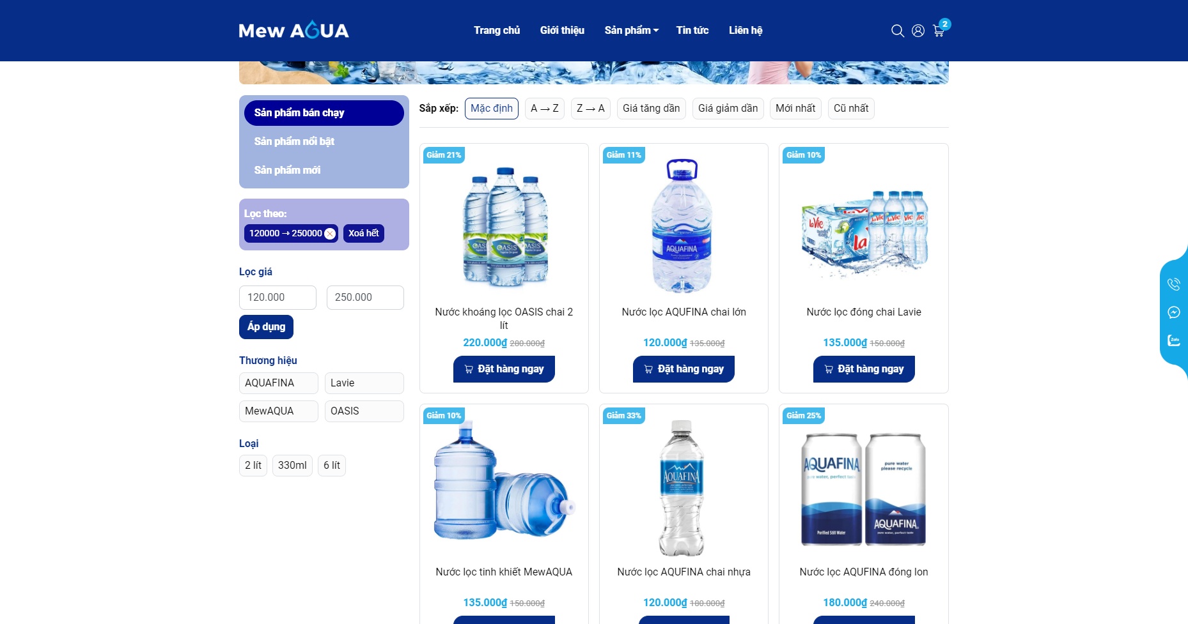1188x624 pixels.
Task: Click the Mew AQUA logo
Action: (x=293, y=30)
